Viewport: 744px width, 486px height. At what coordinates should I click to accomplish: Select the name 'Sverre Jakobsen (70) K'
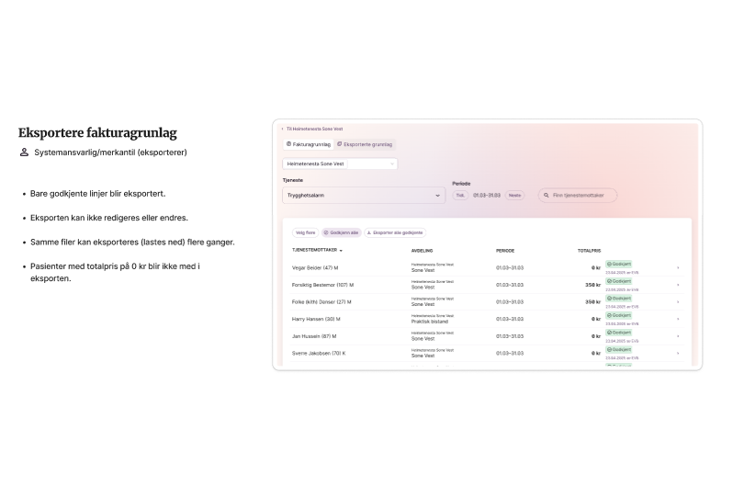[319, 353]
